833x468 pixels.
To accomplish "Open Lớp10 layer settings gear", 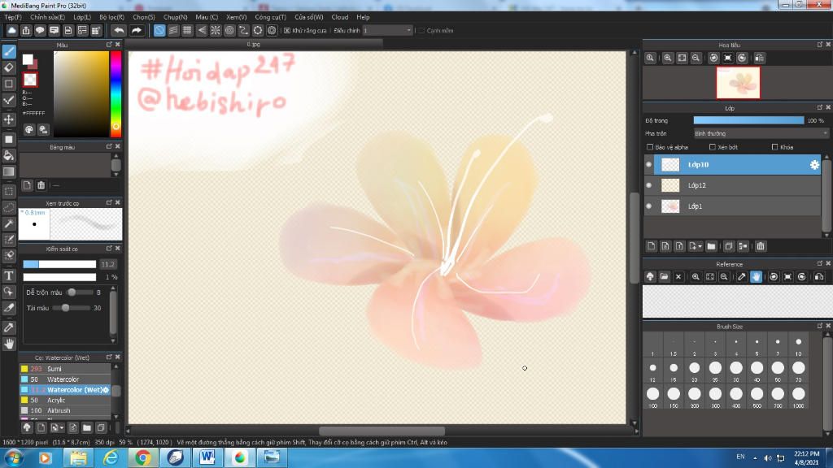I will click(814, 165).
